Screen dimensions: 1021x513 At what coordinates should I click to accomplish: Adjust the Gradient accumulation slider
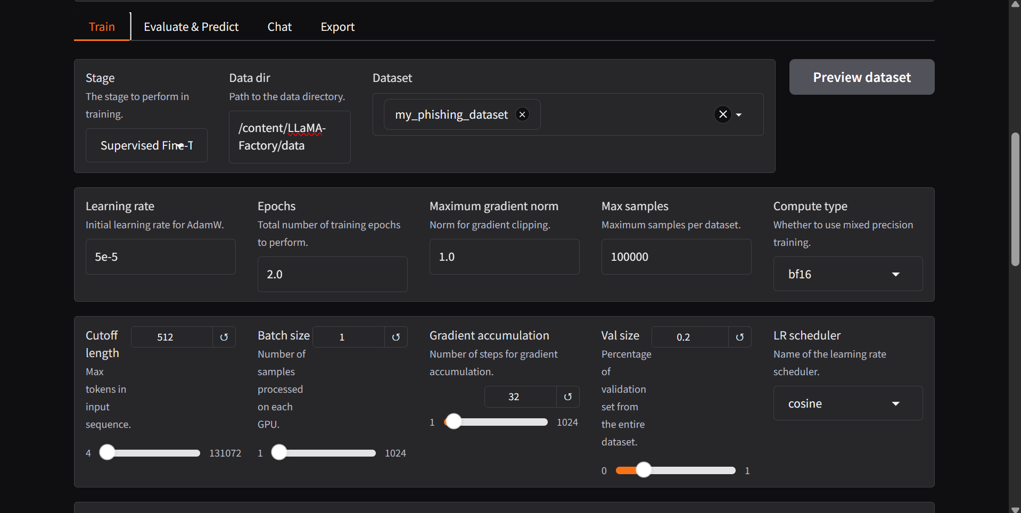coord(496,422)
